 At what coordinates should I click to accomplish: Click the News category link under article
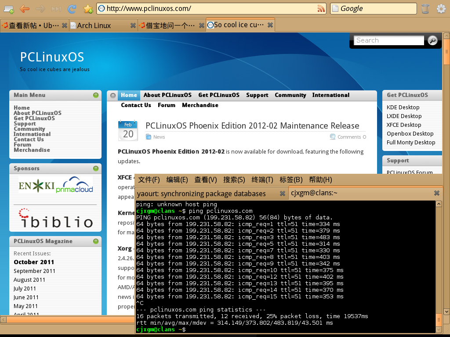tap(159, 137)
